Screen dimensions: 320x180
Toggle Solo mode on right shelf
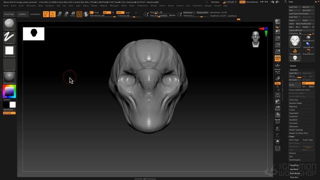point(277,142)
